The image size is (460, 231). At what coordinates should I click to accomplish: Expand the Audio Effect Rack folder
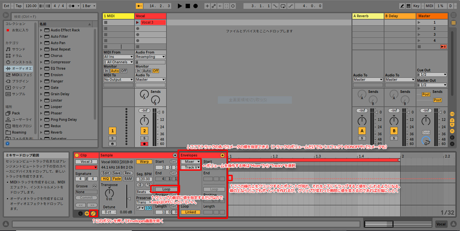click(x=41, y=30)
